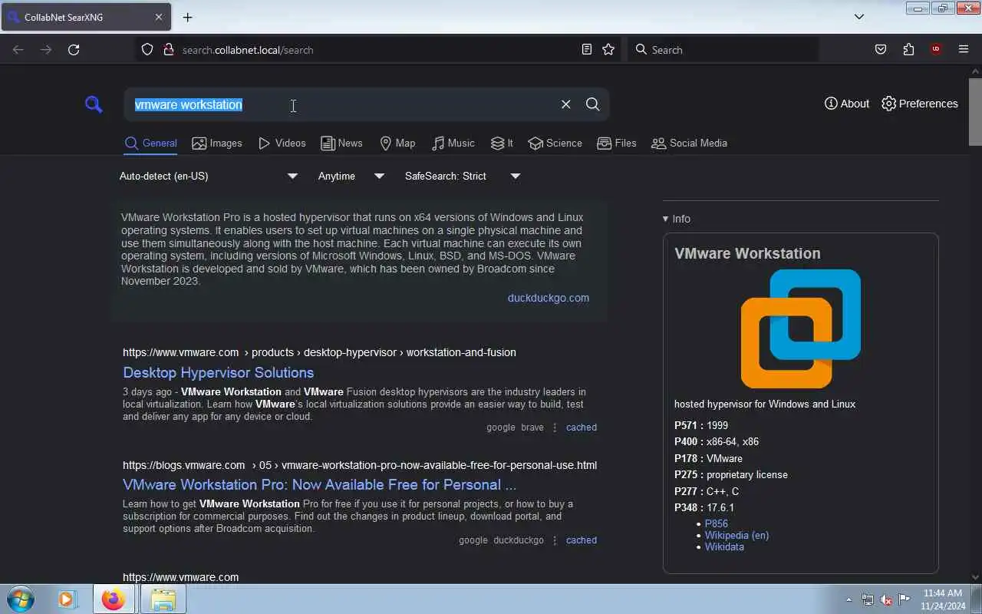Click VMware Workstation logo image
This screenshot has height=614, width=982.
801,328
